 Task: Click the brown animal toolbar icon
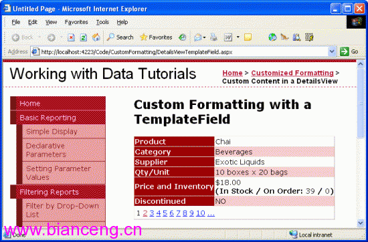284,37
